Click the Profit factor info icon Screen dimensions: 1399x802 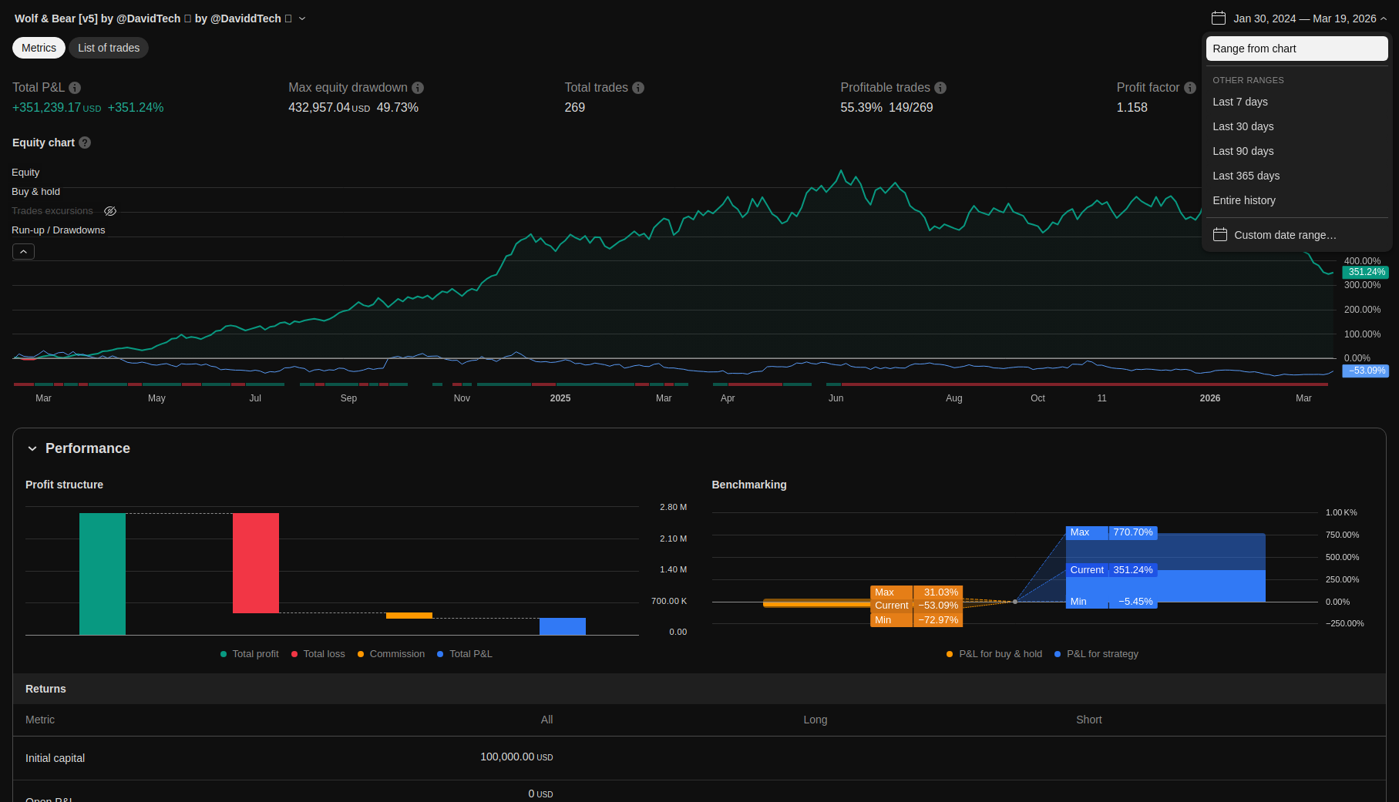point(1190,88)
